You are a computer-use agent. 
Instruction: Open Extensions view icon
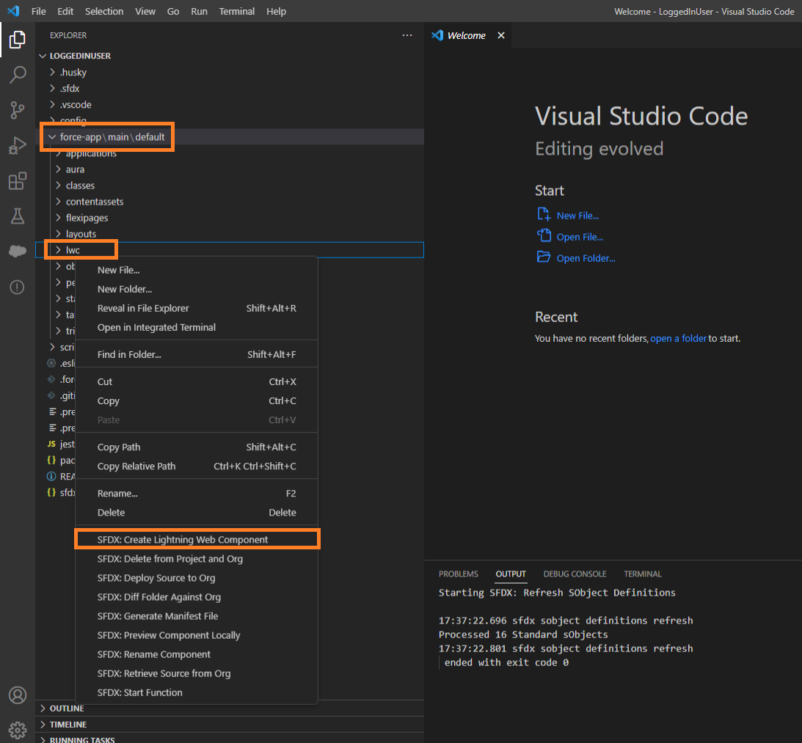coord(18,181)
